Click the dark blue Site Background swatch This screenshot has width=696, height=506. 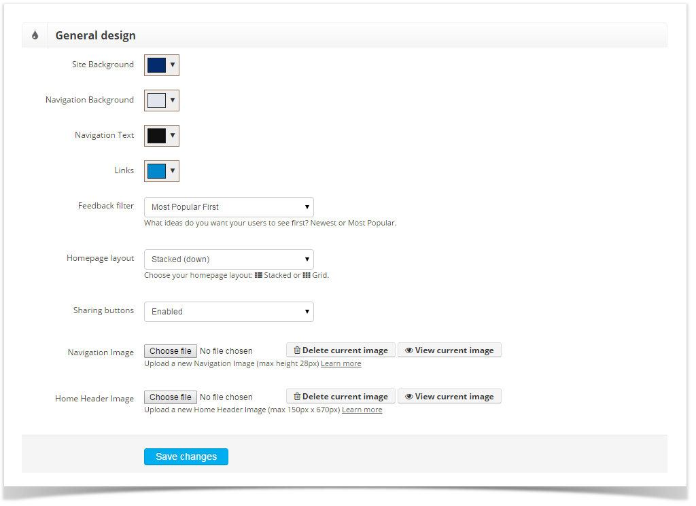(x=157, y=65)
